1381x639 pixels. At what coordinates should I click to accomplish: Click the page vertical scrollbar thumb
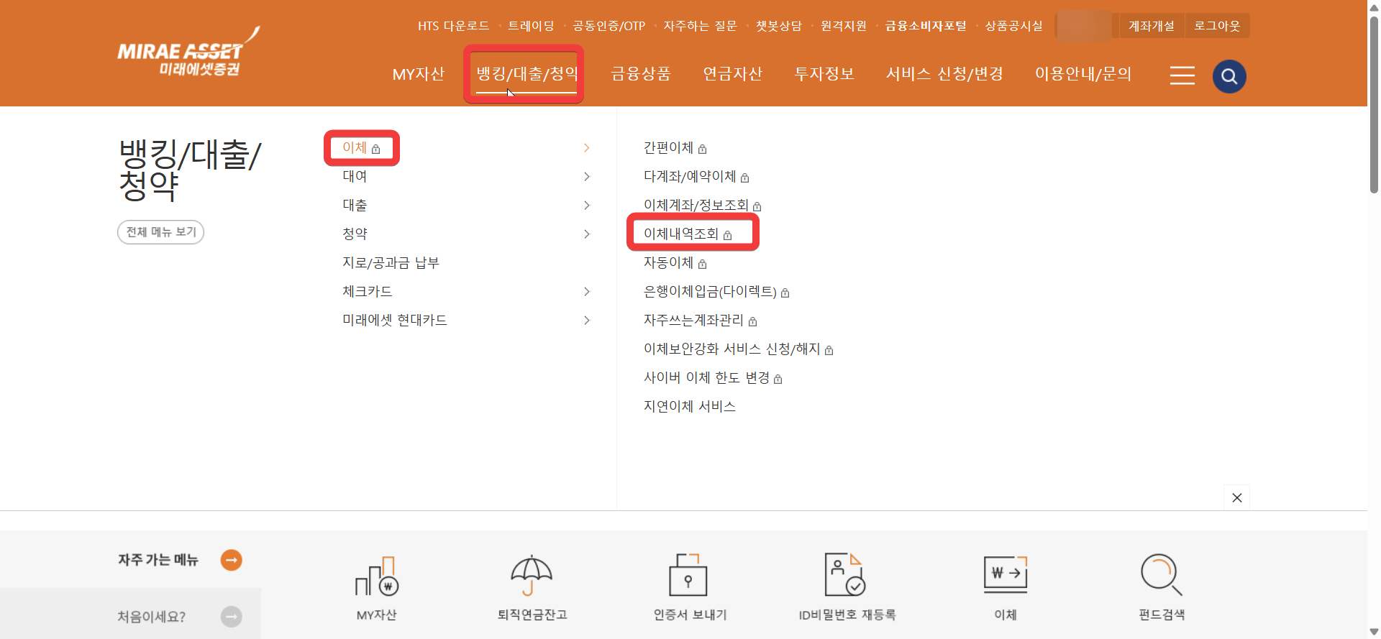(x=1374, y=104)
